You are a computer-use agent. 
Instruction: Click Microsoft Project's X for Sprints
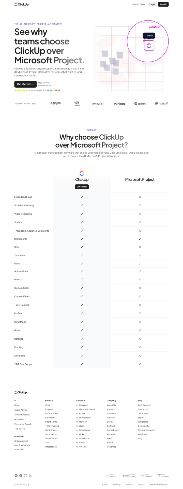pos(140,222)
